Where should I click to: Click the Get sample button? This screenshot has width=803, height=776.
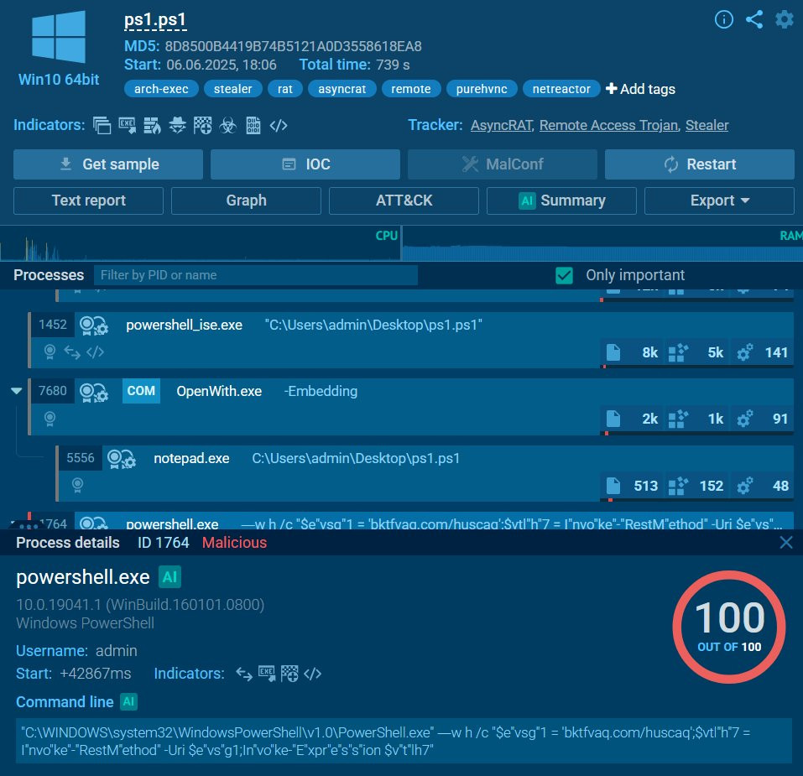click(x=108, y=164)
